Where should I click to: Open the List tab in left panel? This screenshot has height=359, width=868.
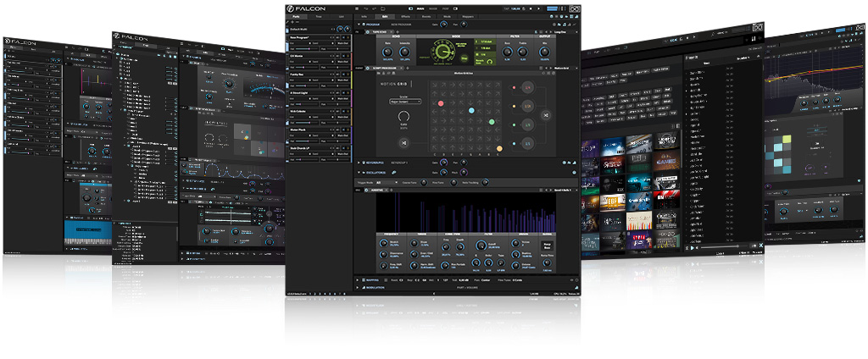tap(342, 17)
